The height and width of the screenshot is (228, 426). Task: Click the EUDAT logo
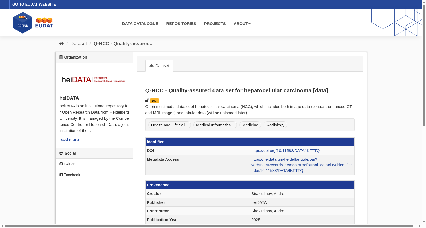click(44, 23)
